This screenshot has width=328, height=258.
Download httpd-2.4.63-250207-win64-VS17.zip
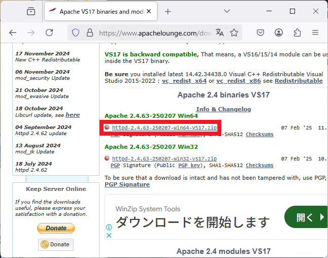pyautogui.click(x=165, y=127)
